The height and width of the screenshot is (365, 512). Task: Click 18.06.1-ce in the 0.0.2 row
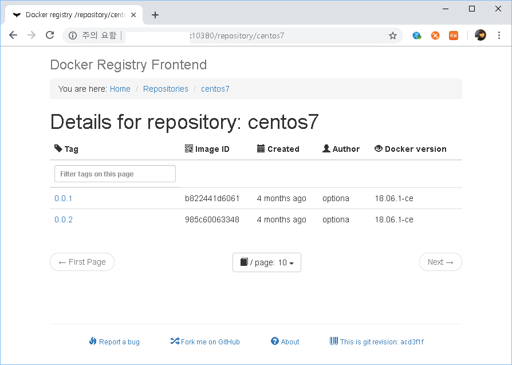[394, 219]
